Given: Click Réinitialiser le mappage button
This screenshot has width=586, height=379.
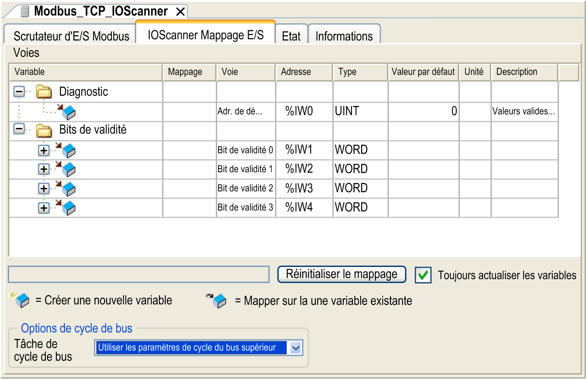Looking at the screenshot, I should pyautogui.click(x=342, y=274).
